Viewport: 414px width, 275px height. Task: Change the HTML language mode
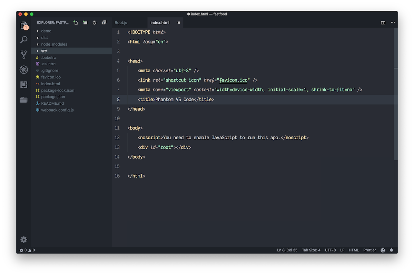354,250
